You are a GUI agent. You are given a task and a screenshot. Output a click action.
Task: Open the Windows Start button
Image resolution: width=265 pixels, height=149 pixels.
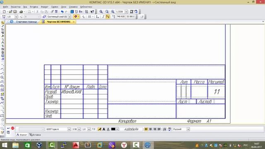[x=5, y=145]
